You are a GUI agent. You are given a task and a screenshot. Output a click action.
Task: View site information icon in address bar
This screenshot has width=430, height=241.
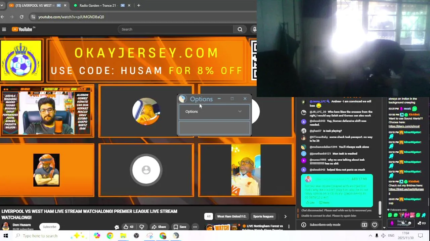33,17
